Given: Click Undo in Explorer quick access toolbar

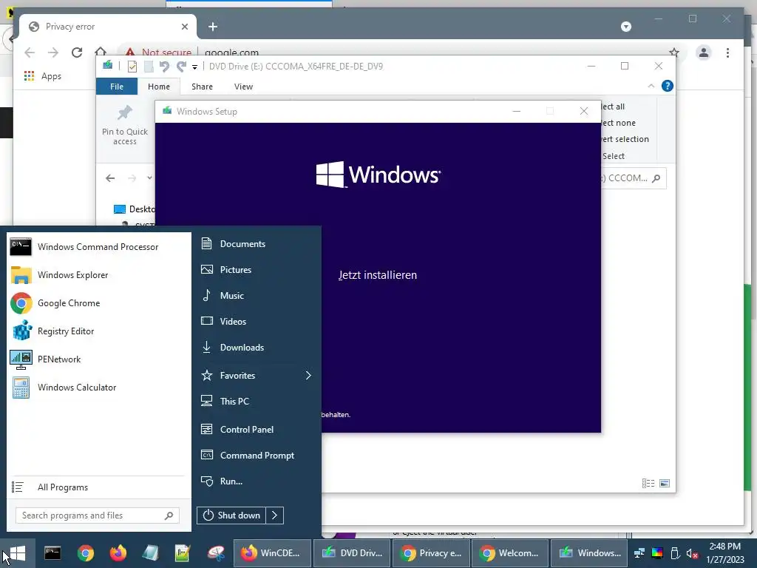Looking at the screenshot, I should point(164,66).
